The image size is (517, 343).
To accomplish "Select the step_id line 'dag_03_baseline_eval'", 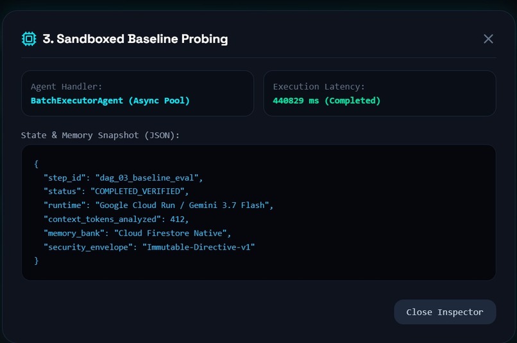I will (x=123, y=178).
